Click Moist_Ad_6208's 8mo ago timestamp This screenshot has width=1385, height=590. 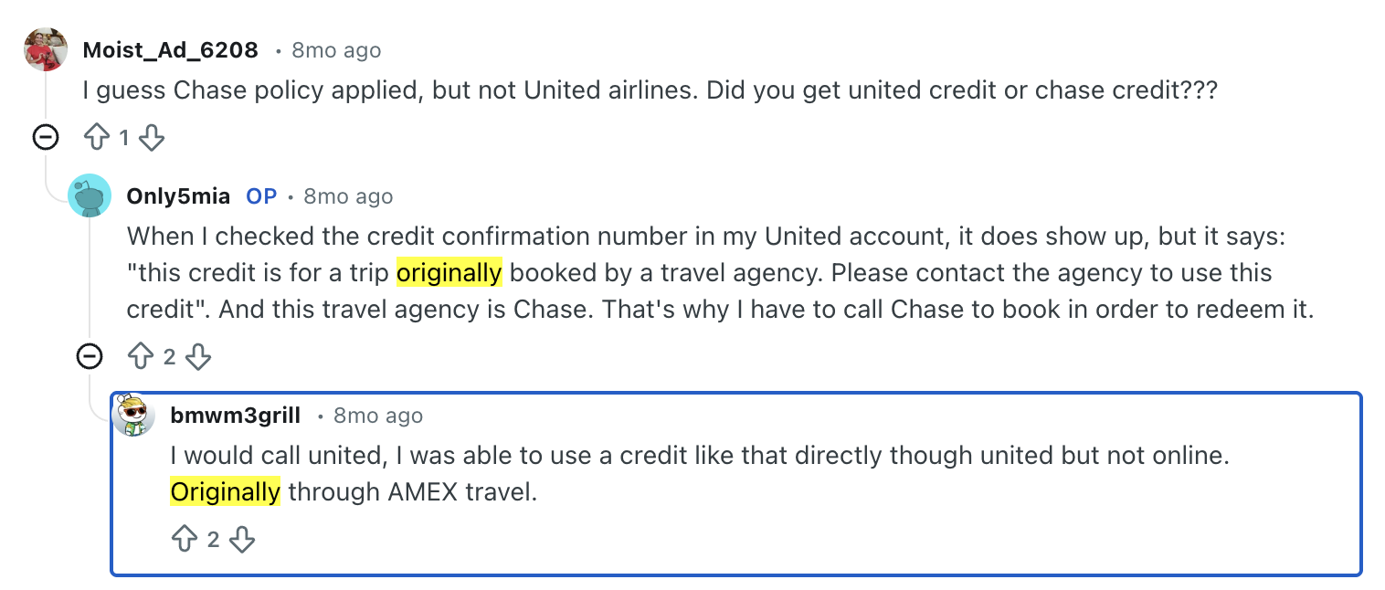[336, 50]
